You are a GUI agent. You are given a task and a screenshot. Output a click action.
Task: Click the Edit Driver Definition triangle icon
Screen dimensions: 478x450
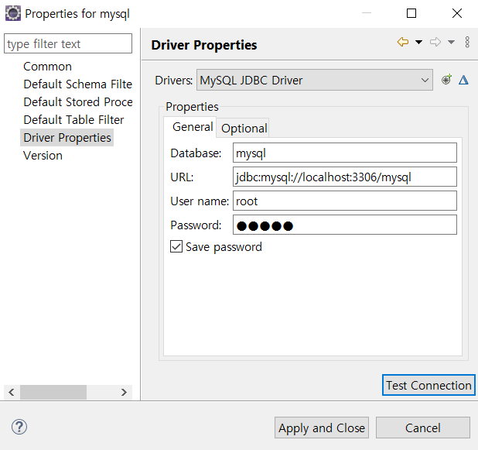(463, 80)
